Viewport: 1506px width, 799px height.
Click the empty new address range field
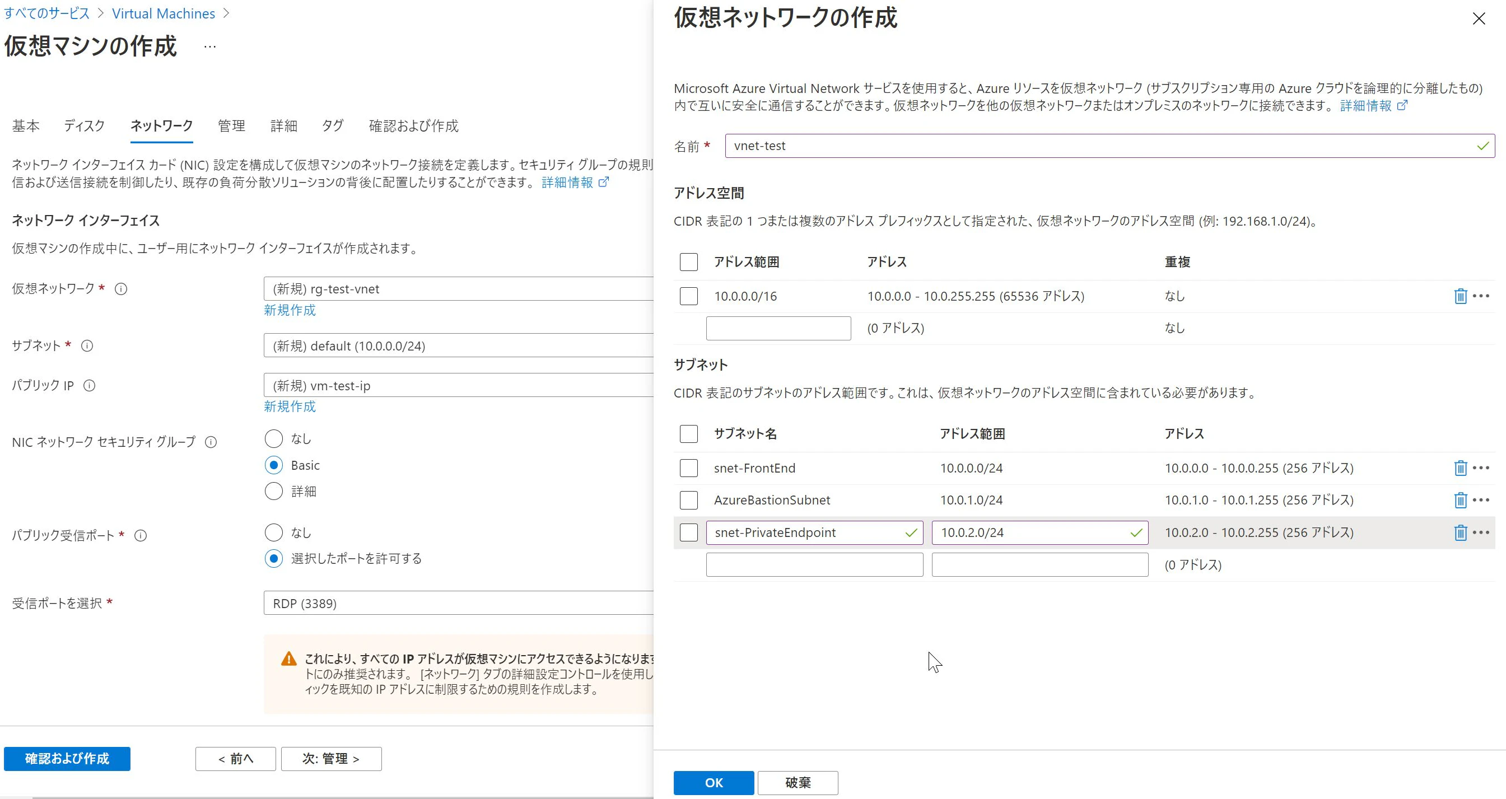[x=778, y=328]
